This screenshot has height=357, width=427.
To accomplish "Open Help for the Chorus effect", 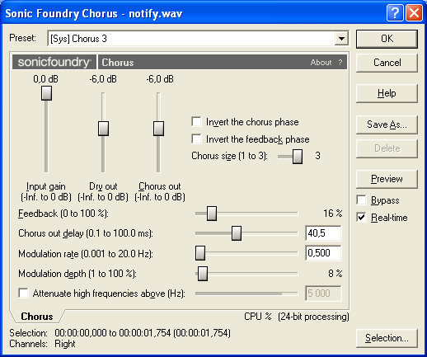I will point(387,93).
